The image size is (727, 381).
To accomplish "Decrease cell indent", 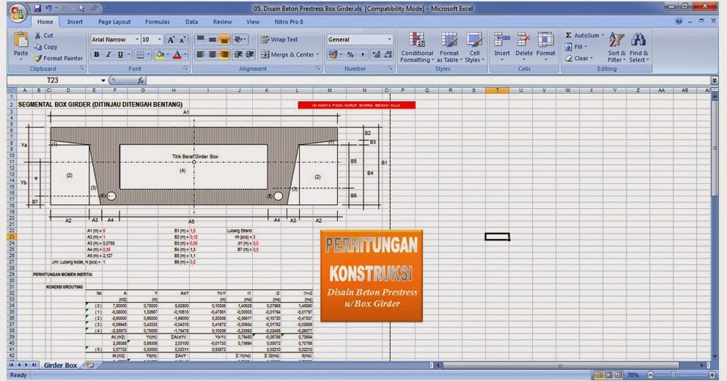I will pyautogui.click(x=238, y=55).
